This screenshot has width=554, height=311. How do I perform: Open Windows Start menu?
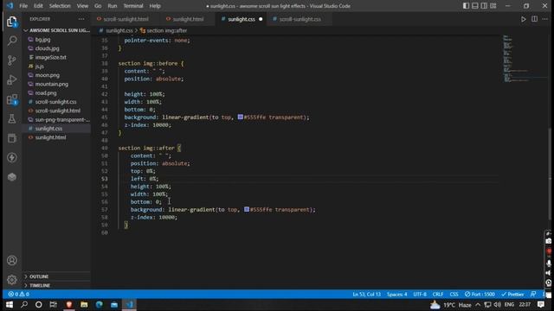[10, 305]
